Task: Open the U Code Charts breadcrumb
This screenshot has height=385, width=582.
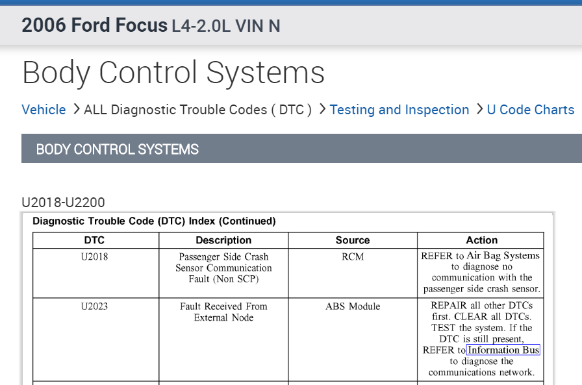Action: [x=530, y=110]
